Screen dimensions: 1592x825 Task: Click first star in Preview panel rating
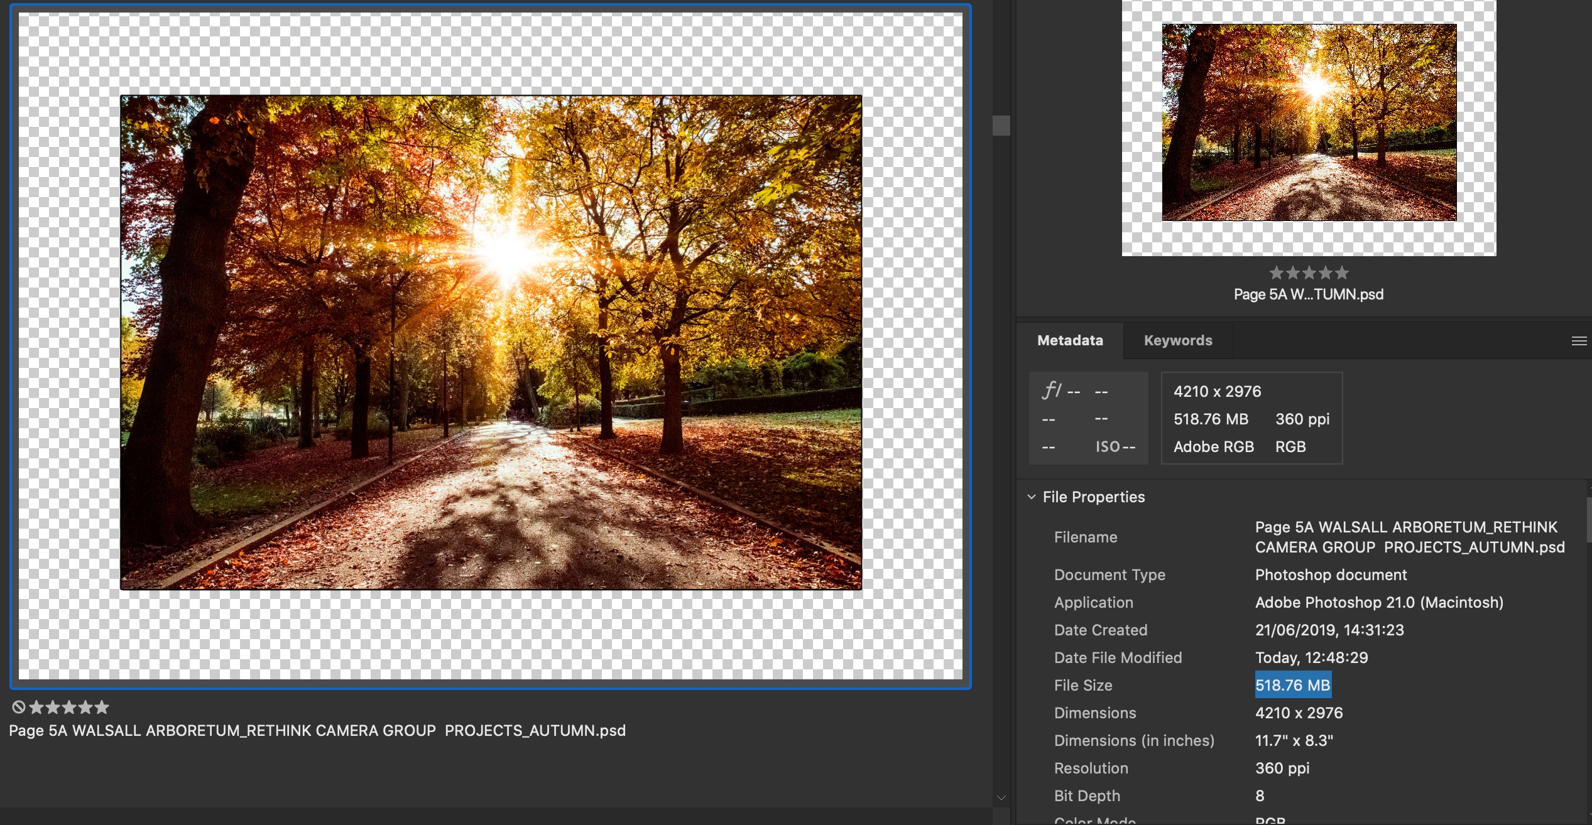point(1276,273)
